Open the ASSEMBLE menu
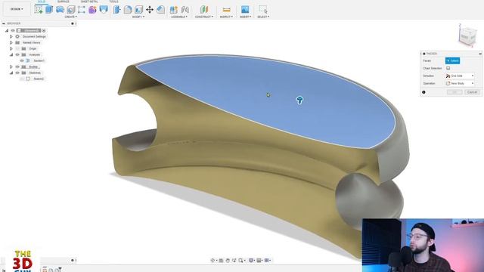The height and width of the screenshot is (272, 484). pos(179,17)
